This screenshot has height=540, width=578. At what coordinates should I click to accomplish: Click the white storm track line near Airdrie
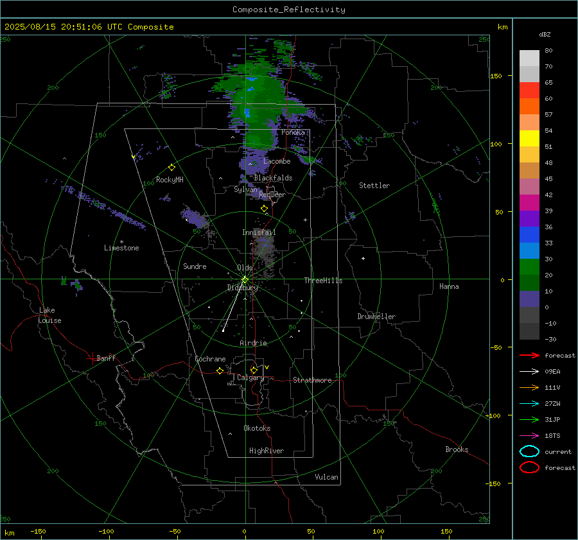click(x=233, y=306)
